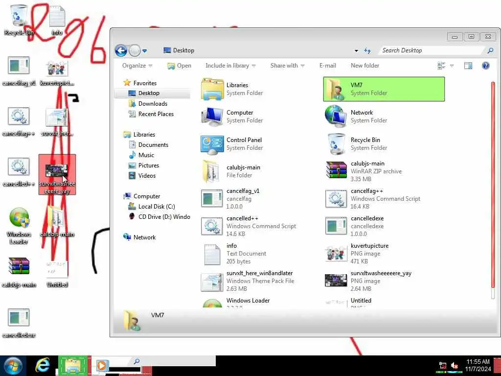Select Pictures in the navigation pane

point(143,165)
